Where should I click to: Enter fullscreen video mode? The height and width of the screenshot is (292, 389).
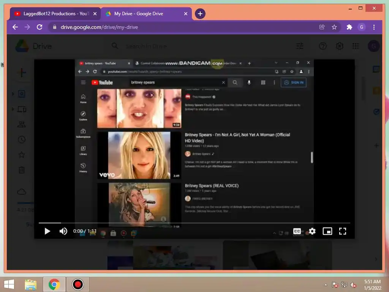(x=343, y=232)
